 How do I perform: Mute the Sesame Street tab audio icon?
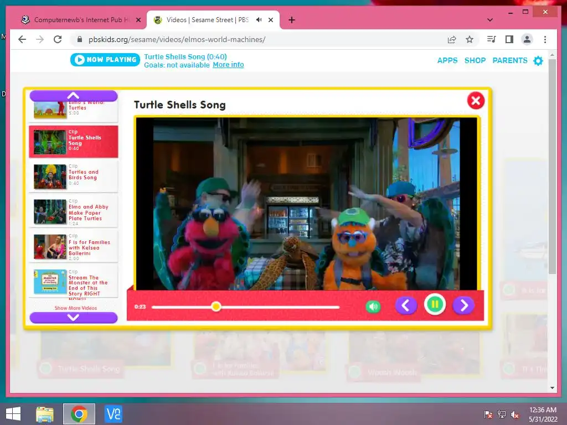pos(259,20)
